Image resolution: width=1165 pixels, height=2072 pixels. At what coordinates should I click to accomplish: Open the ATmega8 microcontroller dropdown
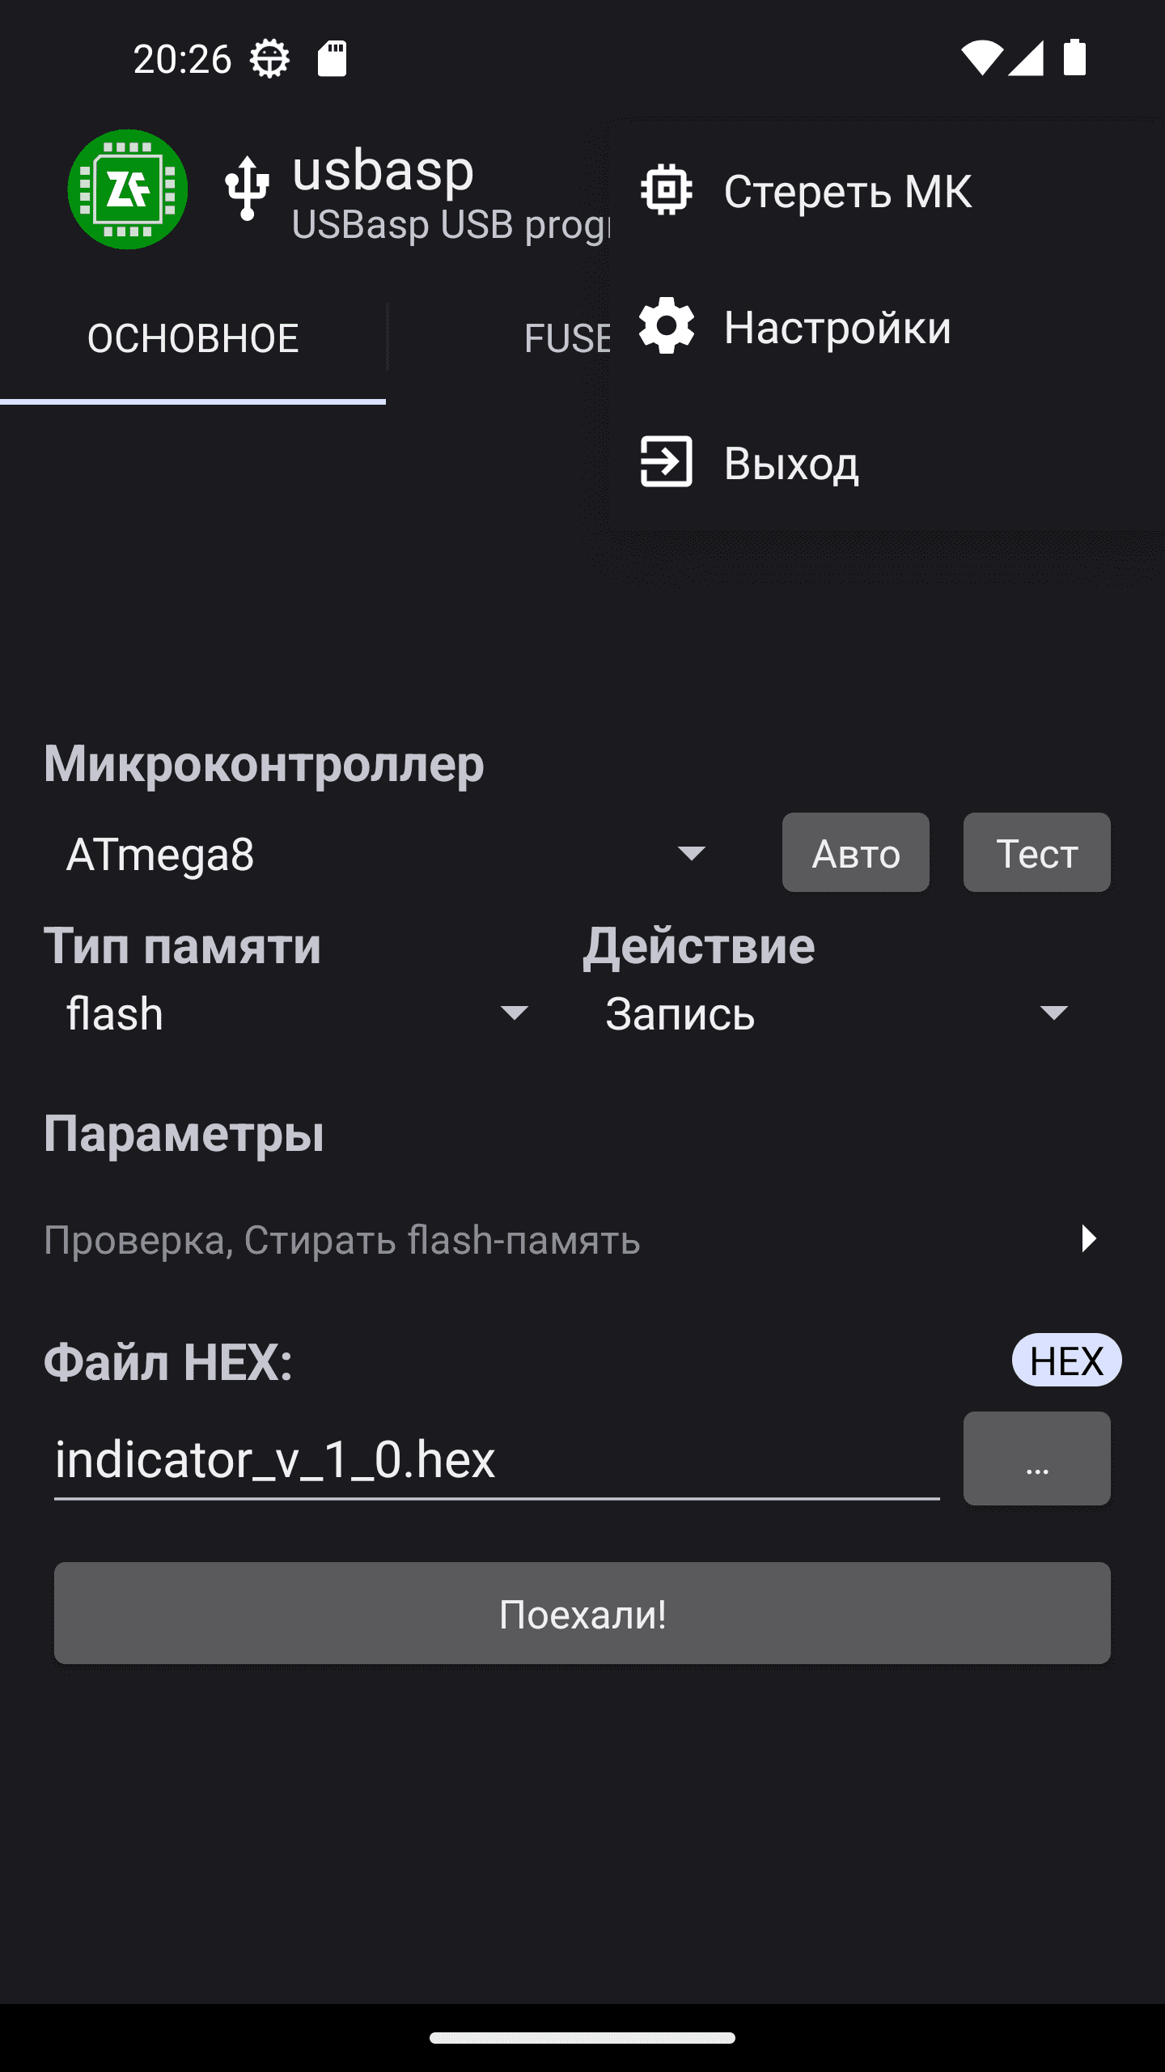386,854
